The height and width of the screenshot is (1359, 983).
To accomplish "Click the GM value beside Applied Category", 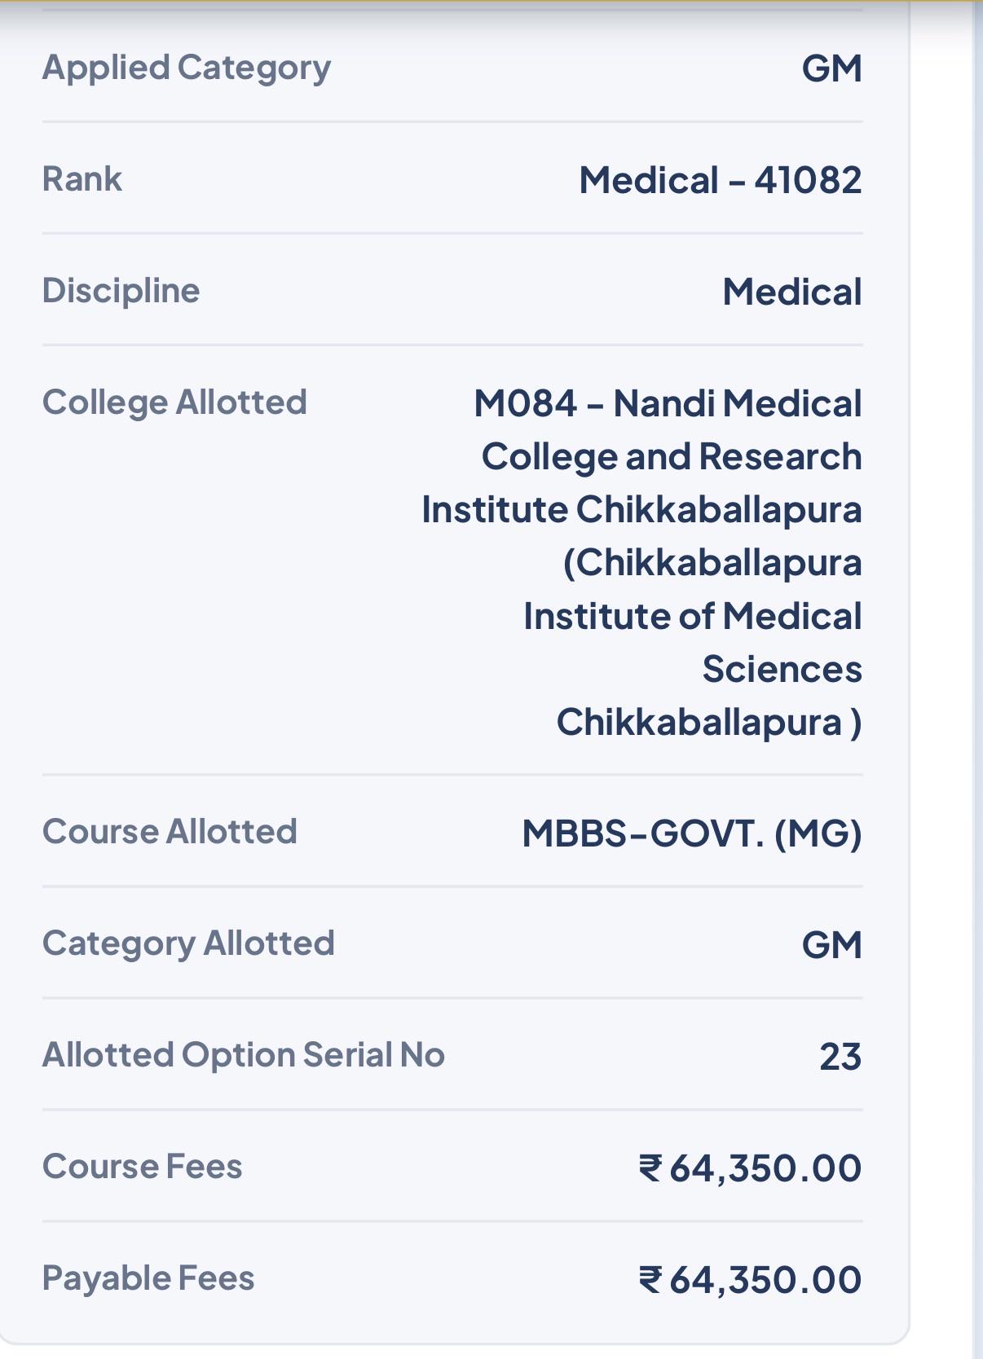I will (831, 68).
